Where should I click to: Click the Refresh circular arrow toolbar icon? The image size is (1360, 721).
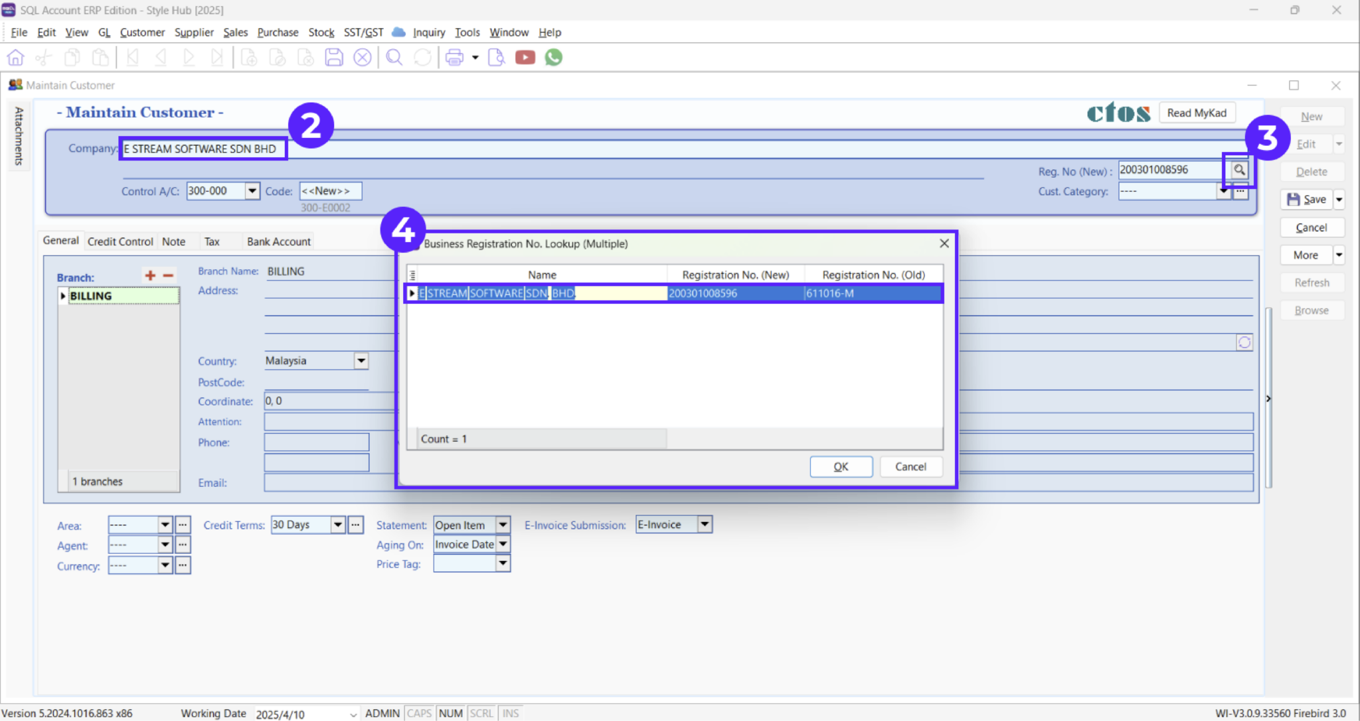pos(422,57)
